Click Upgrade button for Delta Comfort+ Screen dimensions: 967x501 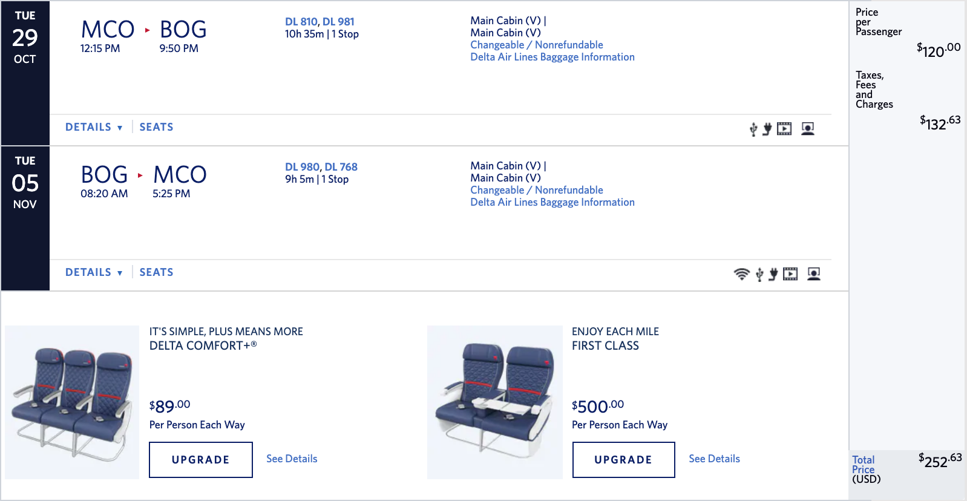(x=201, y=460)
